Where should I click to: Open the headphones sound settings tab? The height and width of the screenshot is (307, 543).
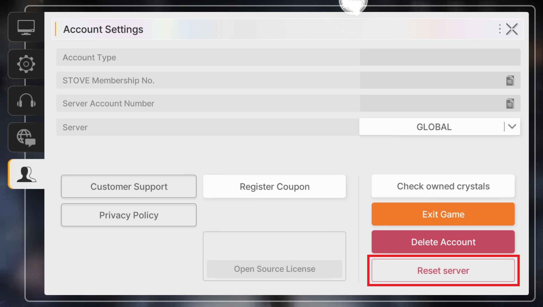click(26, 101)
